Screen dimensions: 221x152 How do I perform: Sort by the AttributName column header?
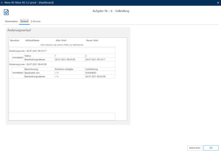click(x=32, y=40)
